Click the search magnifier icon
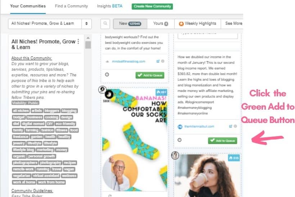This screenshot has height=197, width=295. 105,24
